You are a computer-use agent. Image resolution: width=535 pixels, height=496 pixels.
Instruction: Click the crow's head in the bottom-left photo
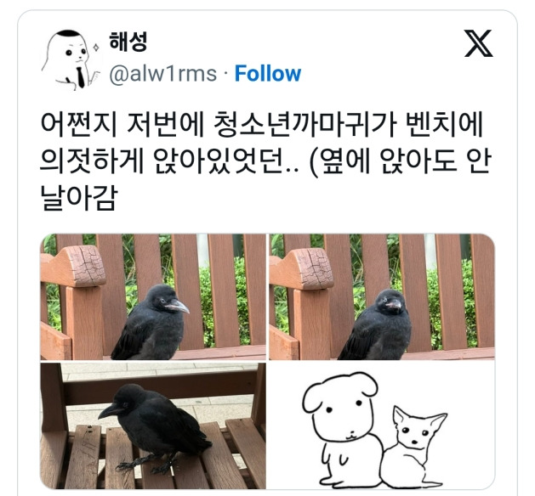point(119,402)
